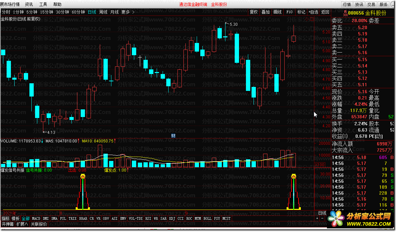Click the 净流入额 value 6998万
Image resolution: width=397 pixels, height=232 pixels.
click(384, 144)
